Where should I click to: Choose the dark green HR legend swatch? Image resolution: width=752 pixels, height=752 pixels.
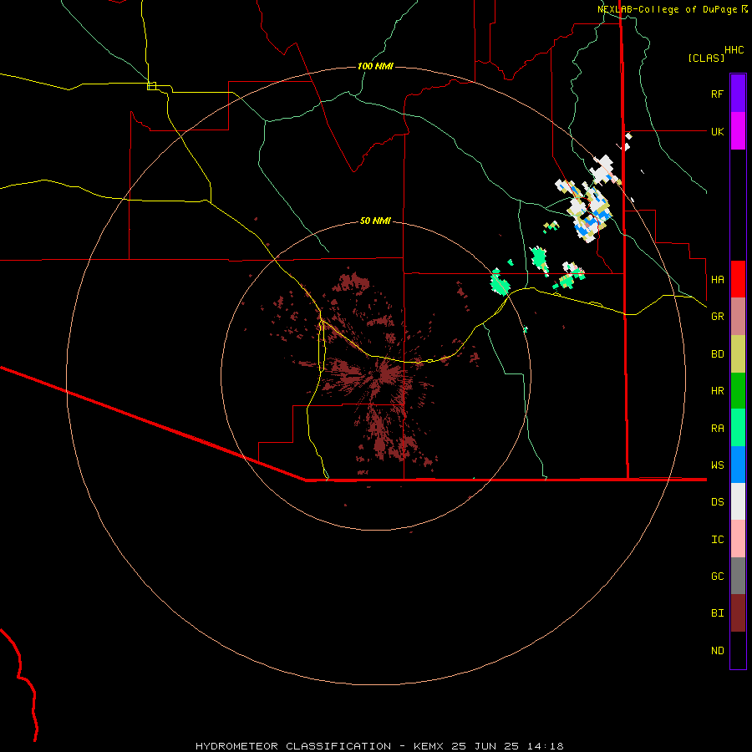[738, 391]
